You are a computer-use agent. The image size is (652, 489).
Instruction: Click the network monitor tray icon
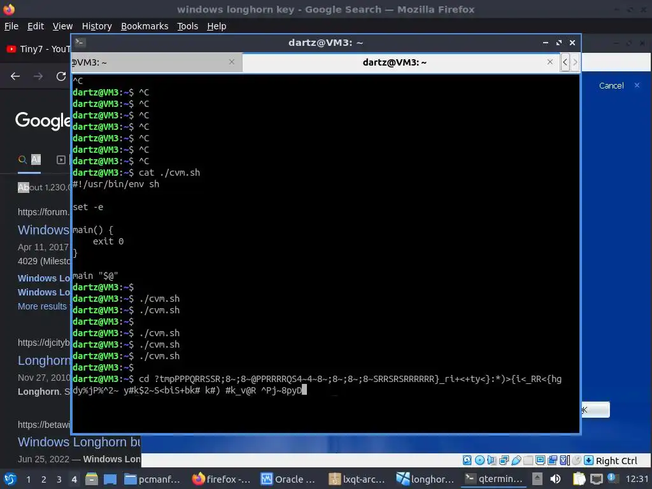click(596, 479)
